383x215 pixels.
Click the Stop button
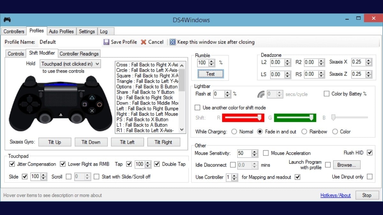(x=367, y=195)
